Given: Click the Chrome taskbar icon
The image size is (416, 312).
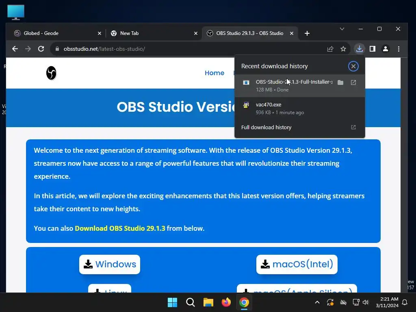Looking at the screenshot, I should point(244,302).
